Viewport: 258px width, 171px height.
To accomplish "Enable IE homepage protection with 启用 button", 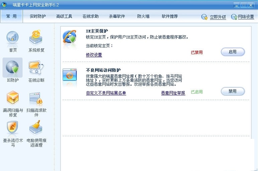I will coord(233,52).
